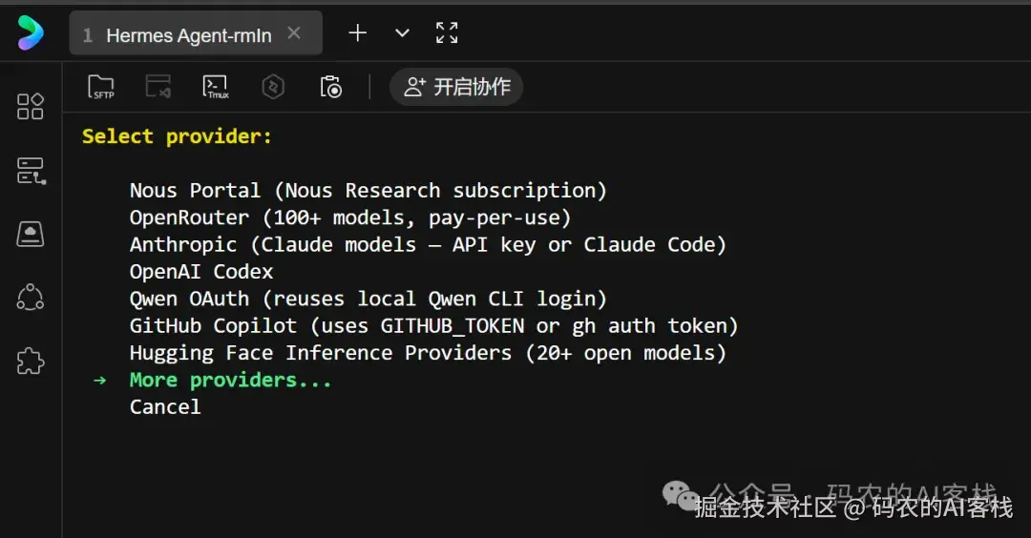Select Cancel in the provider list
1031x538 pixels.
(165, 406)
